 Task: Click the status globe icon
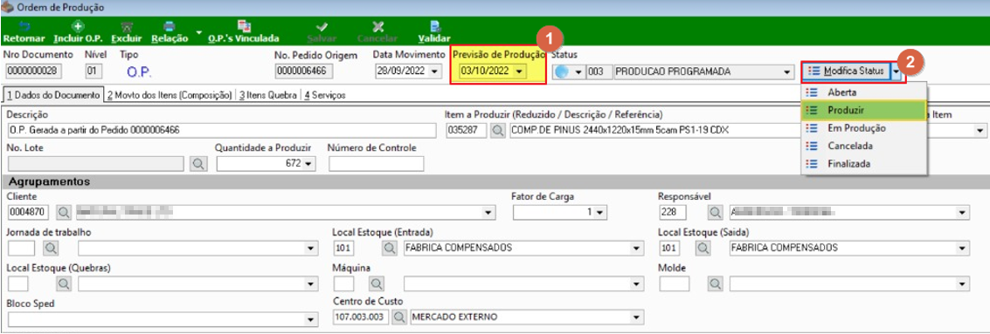click(x=561, y=72)
